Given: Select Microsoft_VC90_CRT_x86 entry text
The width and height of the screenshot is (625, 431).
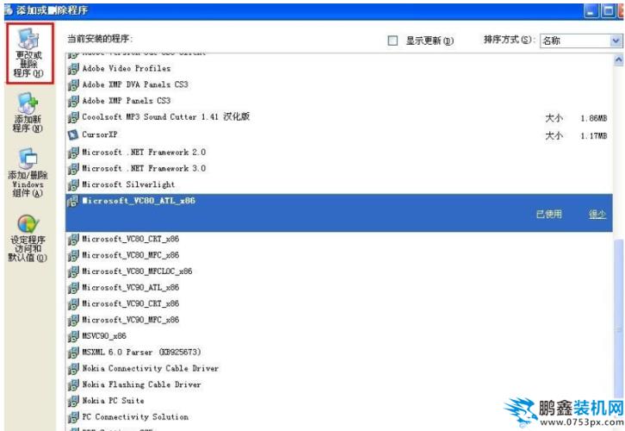Looking at the screenshot, I should (x=131, y=303).
